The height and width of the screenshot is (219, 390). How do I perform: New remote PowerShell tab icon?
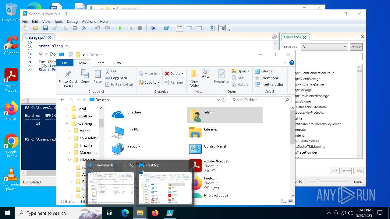click(x=153, y=28)
